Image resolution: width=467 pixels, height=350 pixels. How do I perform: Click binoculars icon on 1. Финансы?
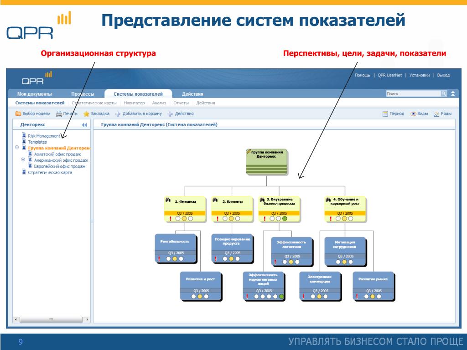pyautogui.click(x=168, y=200)
